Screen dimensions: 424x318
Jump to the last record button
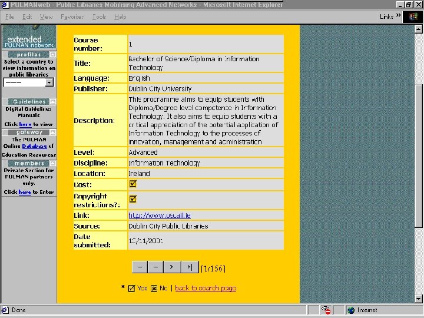tap(190, 267)
